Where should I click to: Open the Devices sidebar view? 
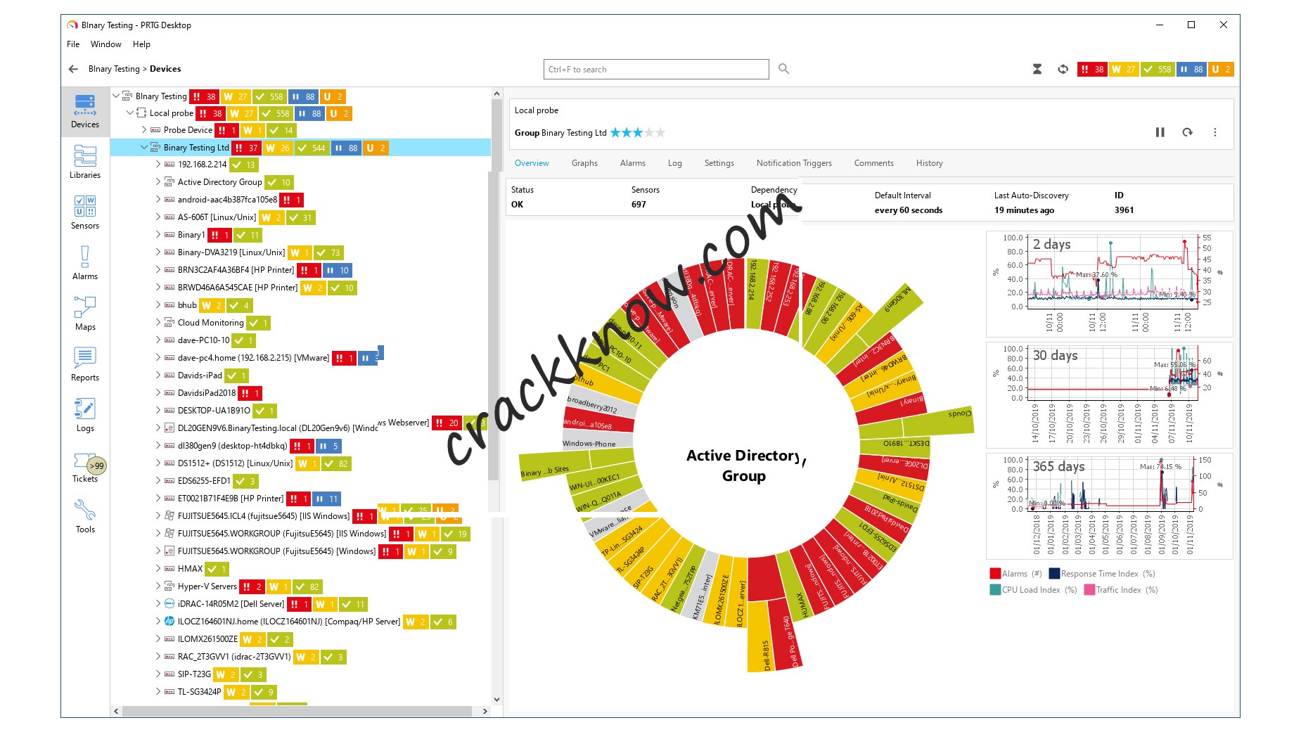pyautogui.click(x=85, y=110)
